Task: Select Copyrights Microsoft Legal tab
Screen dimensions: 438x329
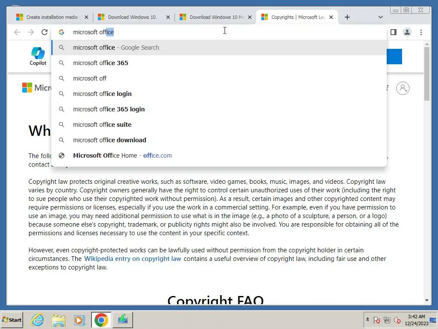Action: 297,17
